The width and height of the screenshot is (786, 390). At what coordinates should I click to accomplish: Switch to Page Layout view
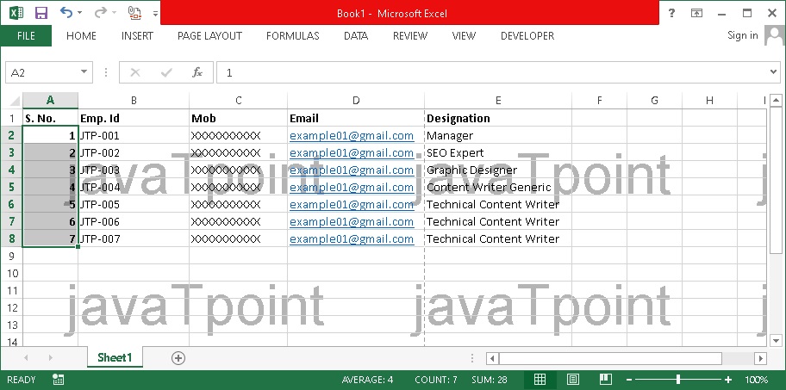[x=572, y=380]
